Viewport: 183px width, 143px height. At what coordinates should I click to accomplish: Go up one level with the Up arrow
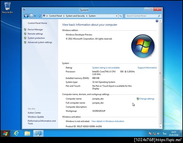coord(40,16)
